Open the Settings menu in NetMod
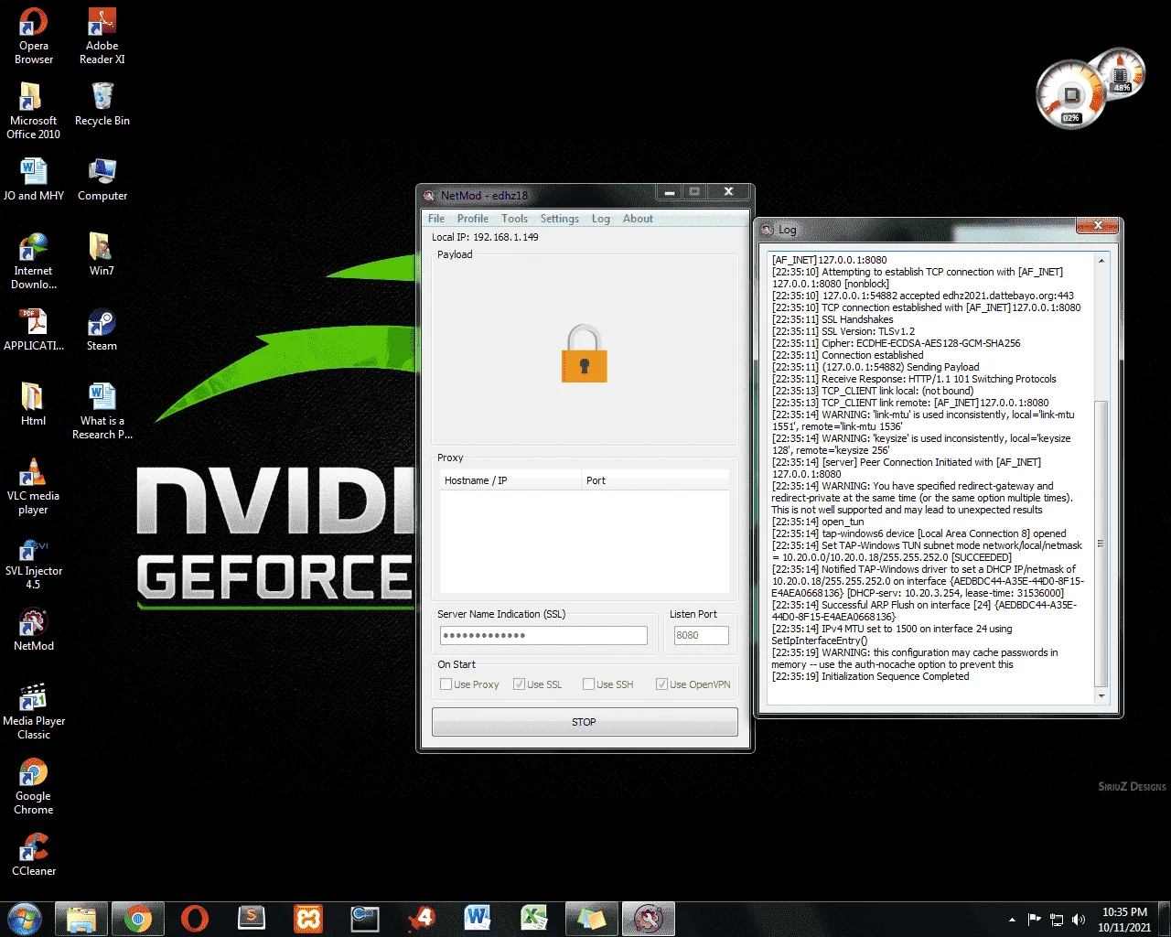1171x937 pixels. click(560, 219)
